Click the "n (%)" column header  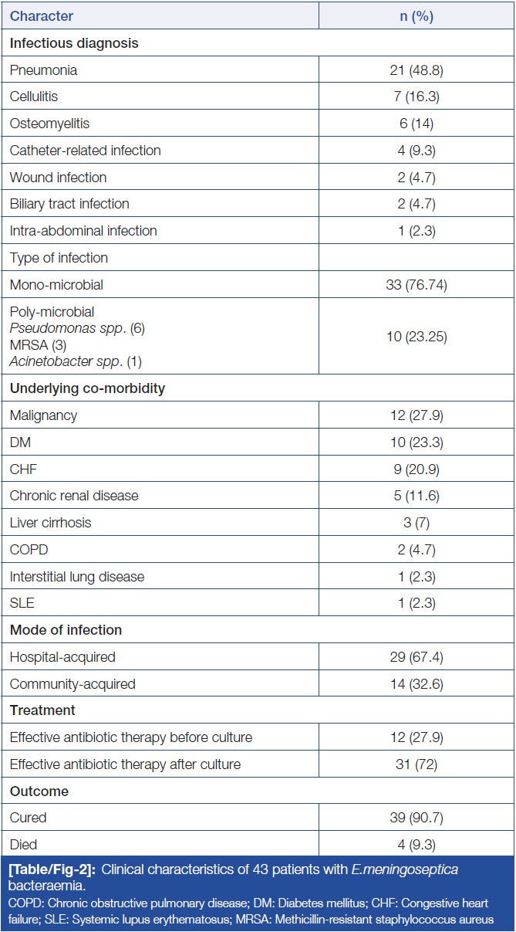pos(417,15)
